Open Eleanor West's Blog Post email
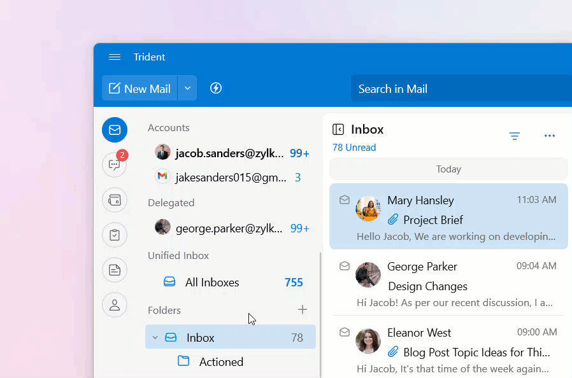This screenshot has width=572, height=378. click(448, 347)
